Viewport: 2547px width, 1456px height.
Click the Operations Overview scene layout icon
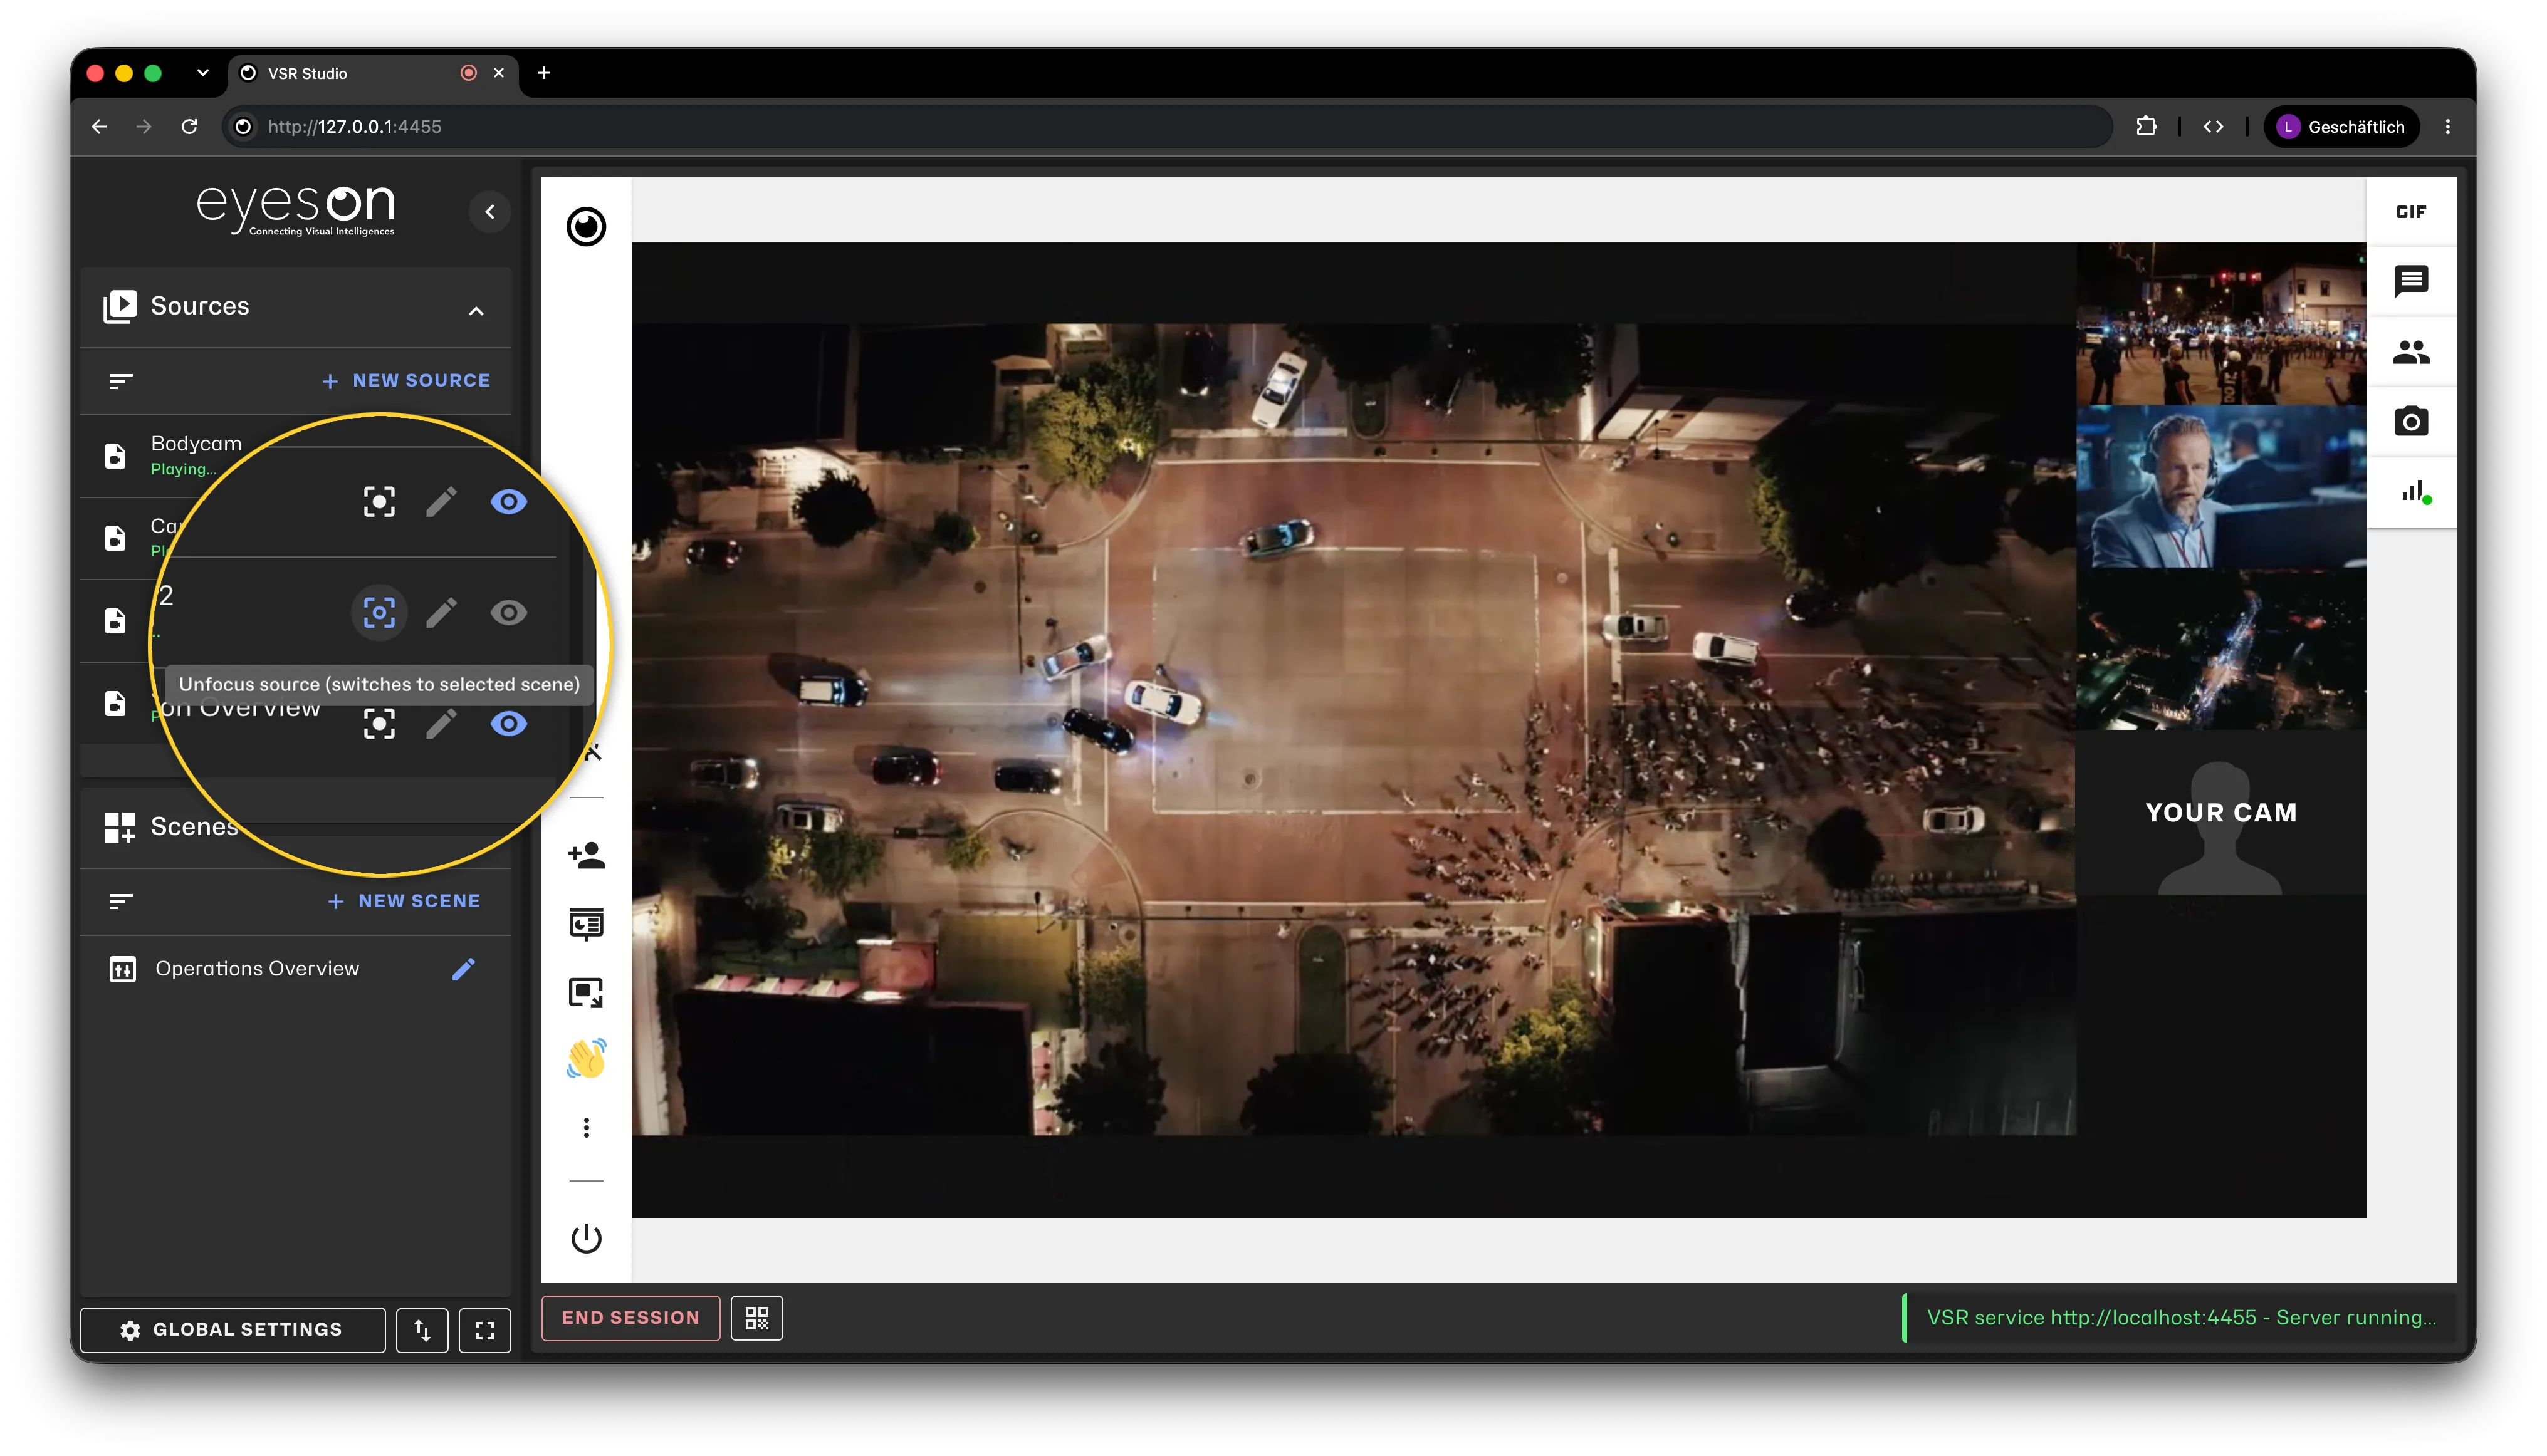(122, 969)
